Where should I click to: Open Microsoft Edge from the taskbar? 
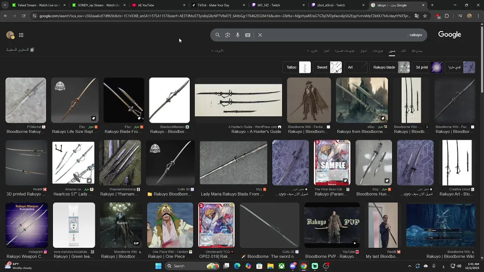click(237, 266)
